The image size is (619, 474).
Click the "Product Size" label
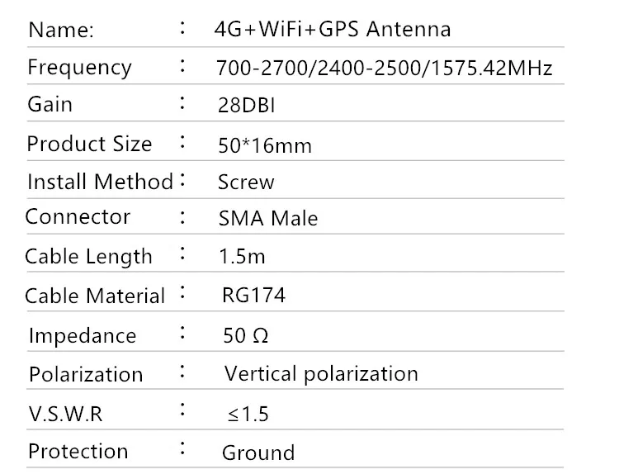point(89,144)
